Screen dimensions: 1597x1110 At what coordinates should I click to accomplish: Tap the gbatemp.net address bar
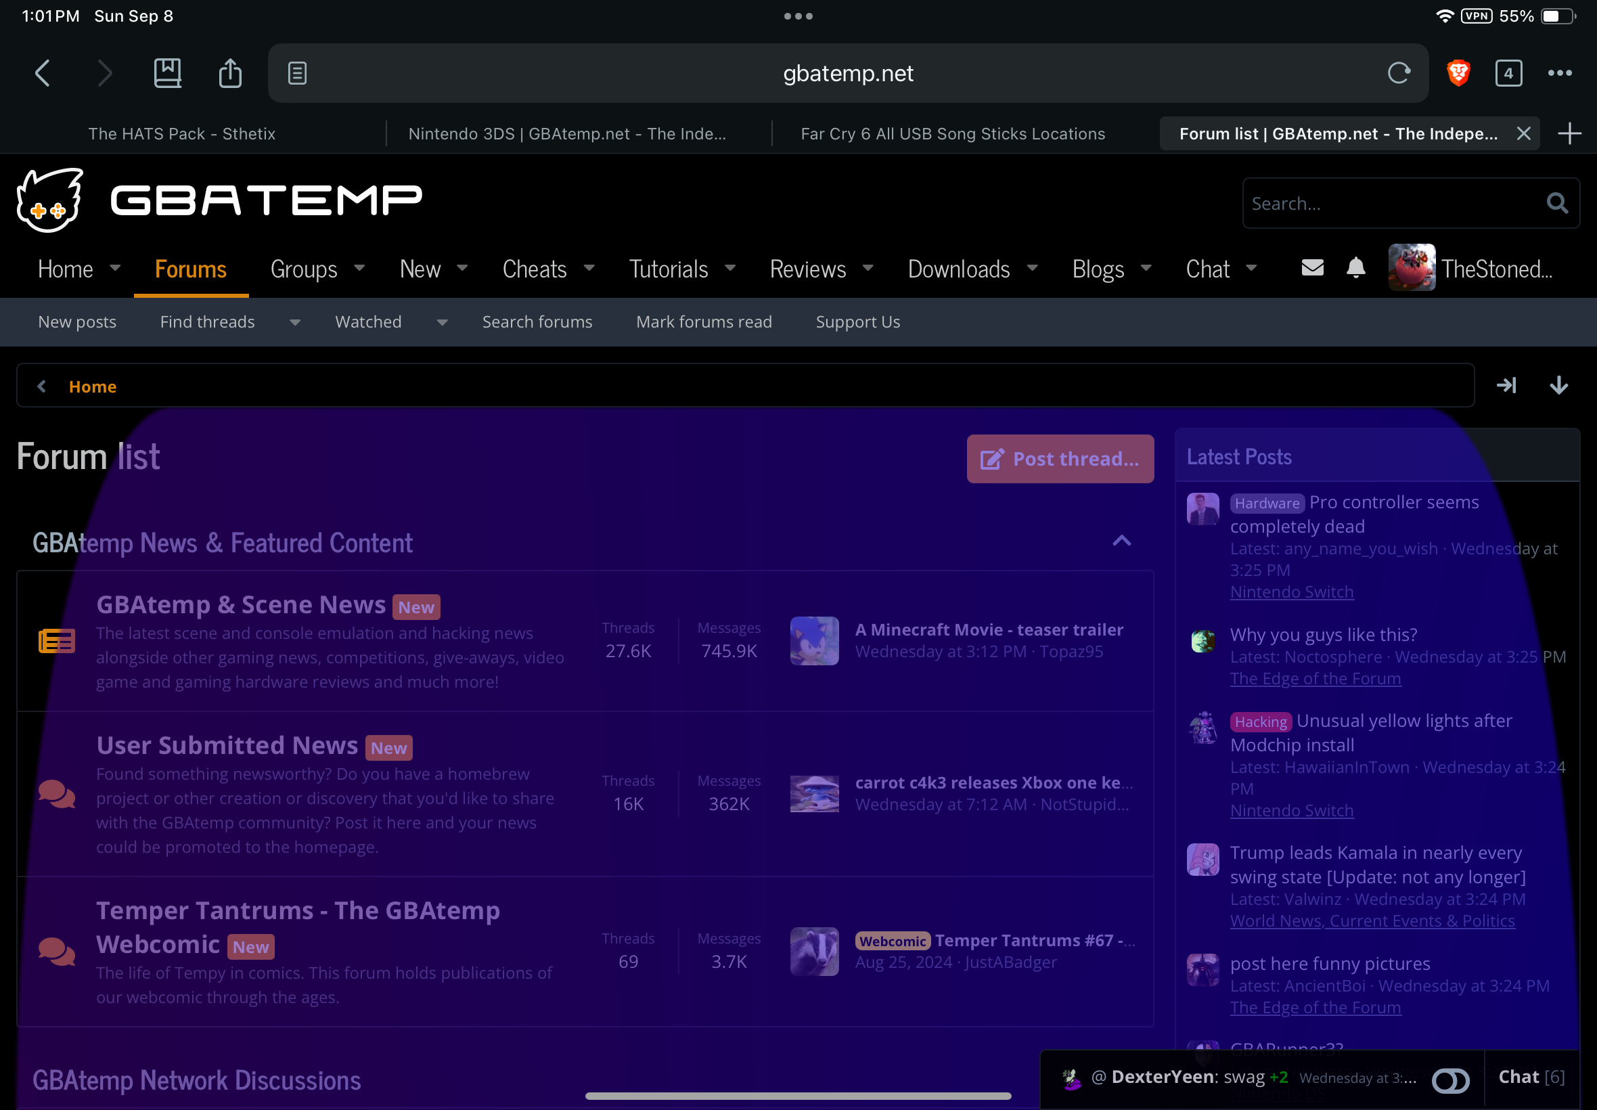(848, 73)
